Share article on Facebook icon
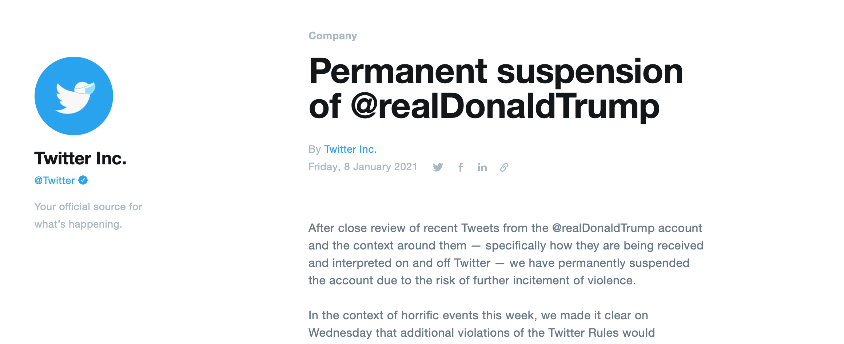This screenshot has width=844, height=344. (x=461, y=167)
